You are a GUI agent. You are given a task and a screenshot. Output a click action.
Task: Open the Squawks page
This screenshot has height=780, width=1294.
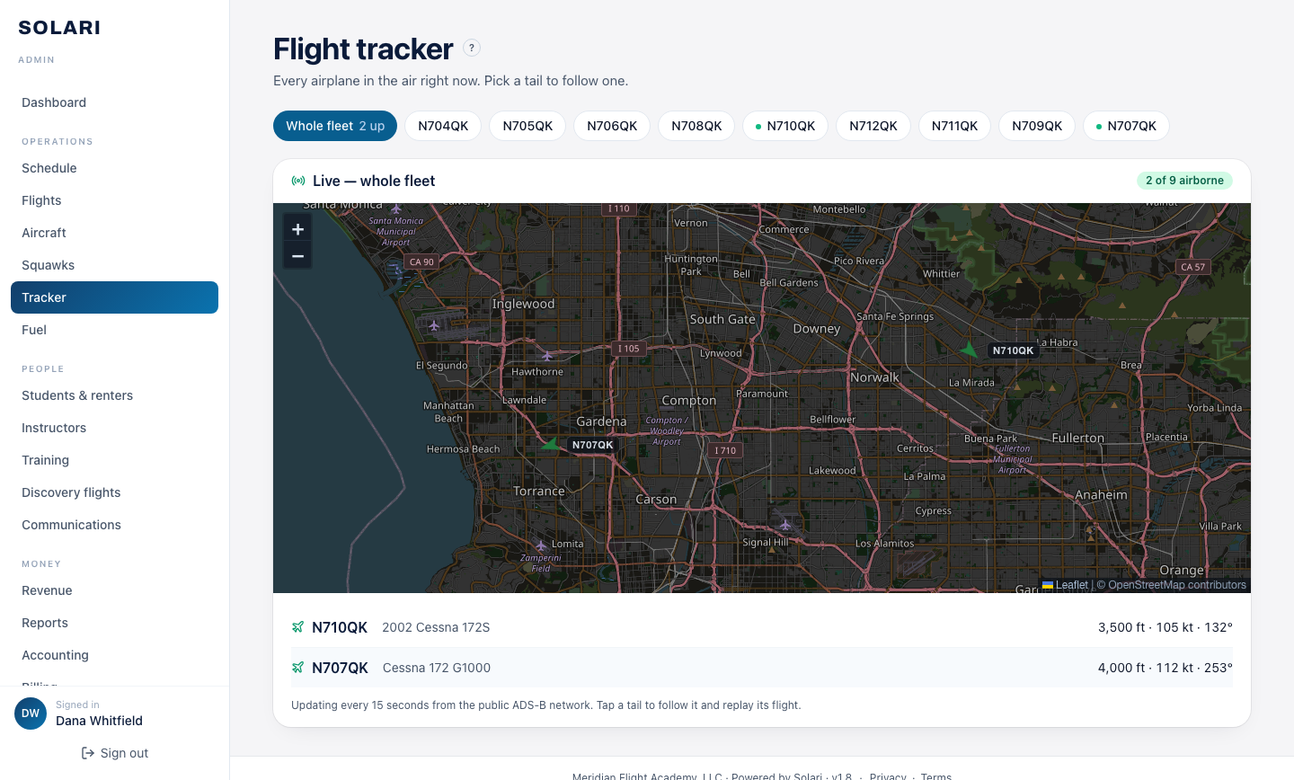[114, 265]
